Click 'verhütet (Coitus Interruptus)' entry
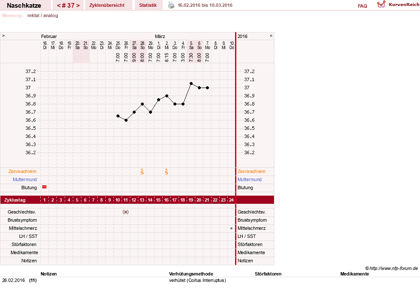Screen dimensions: 420x299 pos(197,280)
